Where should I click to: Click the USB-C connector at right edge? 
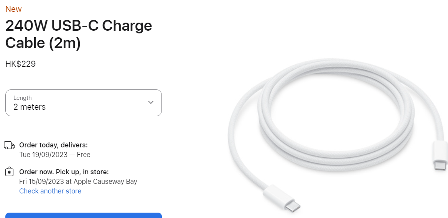[441, 156]
